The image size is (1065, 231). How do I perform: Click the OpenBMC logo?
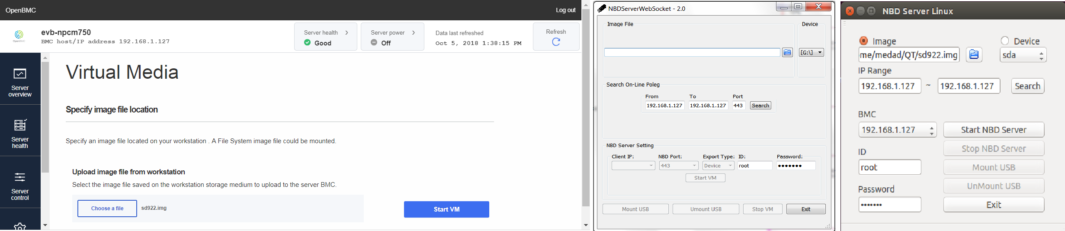pos(19,36)
